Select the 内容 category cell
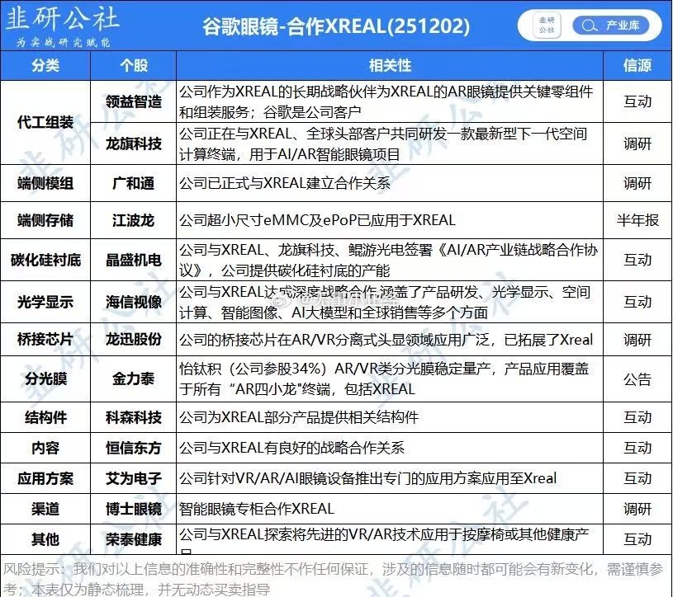Screen dimensions: 673x597 click(45, 448)
